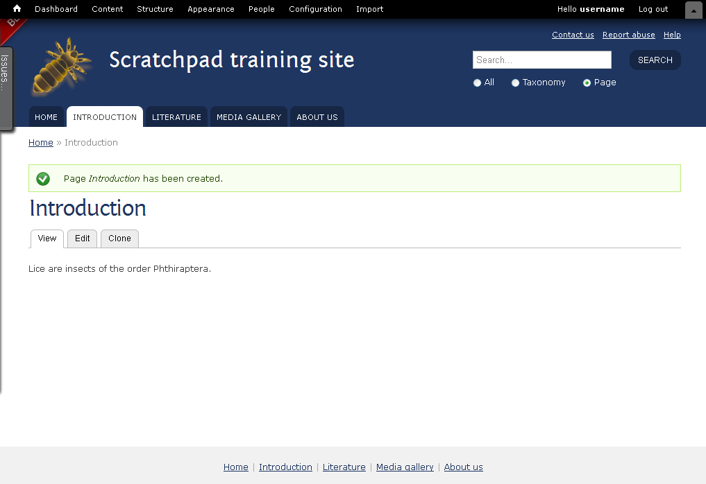706x484 pixels.
Task: Open the Report abuse link
Action: 628,35
